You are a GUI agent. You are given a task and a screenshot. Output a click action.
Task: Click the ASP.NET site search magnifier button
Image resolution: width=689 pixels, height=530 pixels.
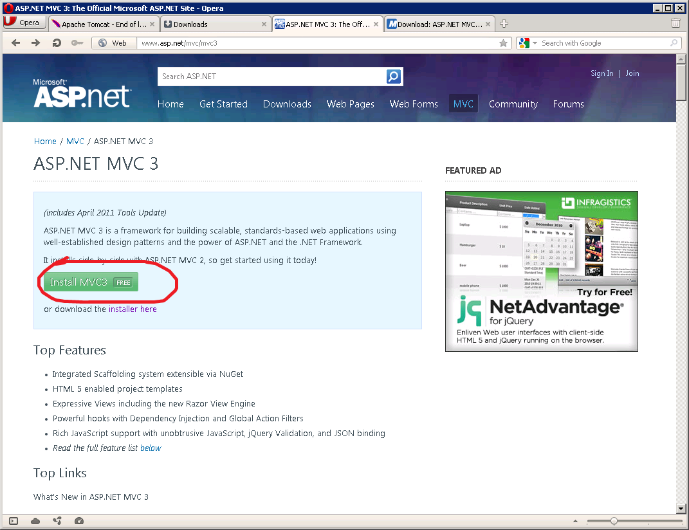(393, 77)
